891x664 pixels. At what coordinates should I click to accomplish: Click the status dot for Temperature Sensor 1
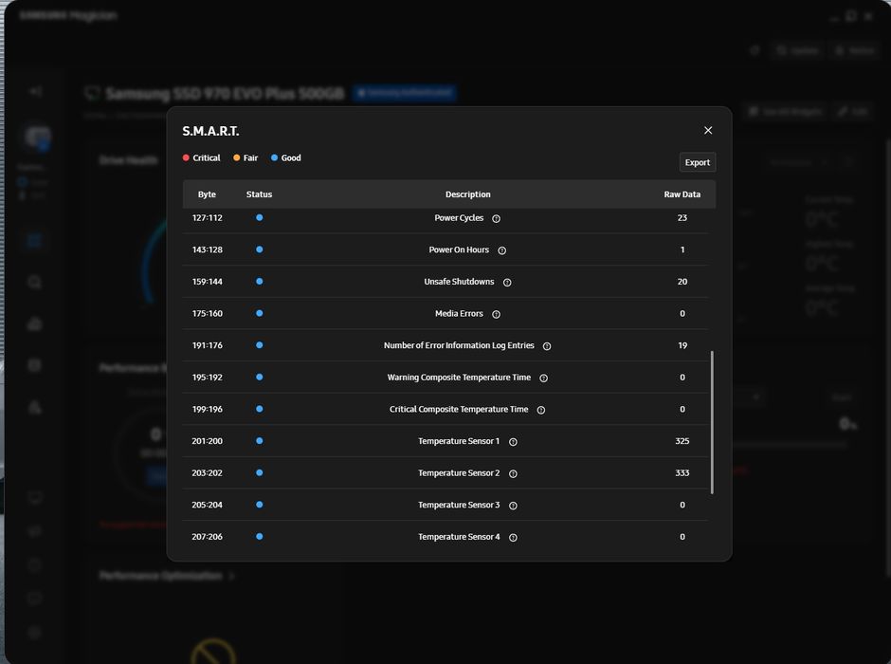[259, 440]
